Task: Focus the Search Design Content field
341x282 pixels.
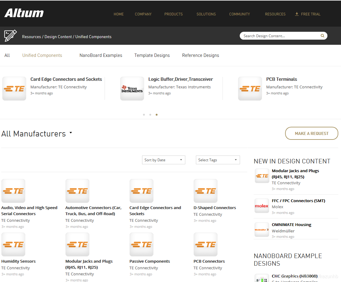Action: tap(280, 36)
